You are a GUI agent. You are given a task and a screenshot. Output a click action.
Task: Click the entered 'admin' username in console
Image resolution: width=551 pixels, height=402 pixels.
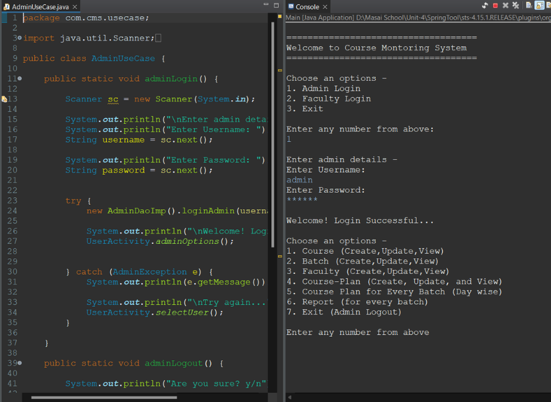point(299,180)
